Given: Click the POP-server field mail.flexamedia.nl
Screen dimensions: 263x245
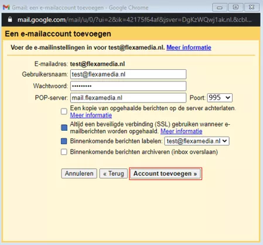Looking at the screenshot, I should (128, 98).
